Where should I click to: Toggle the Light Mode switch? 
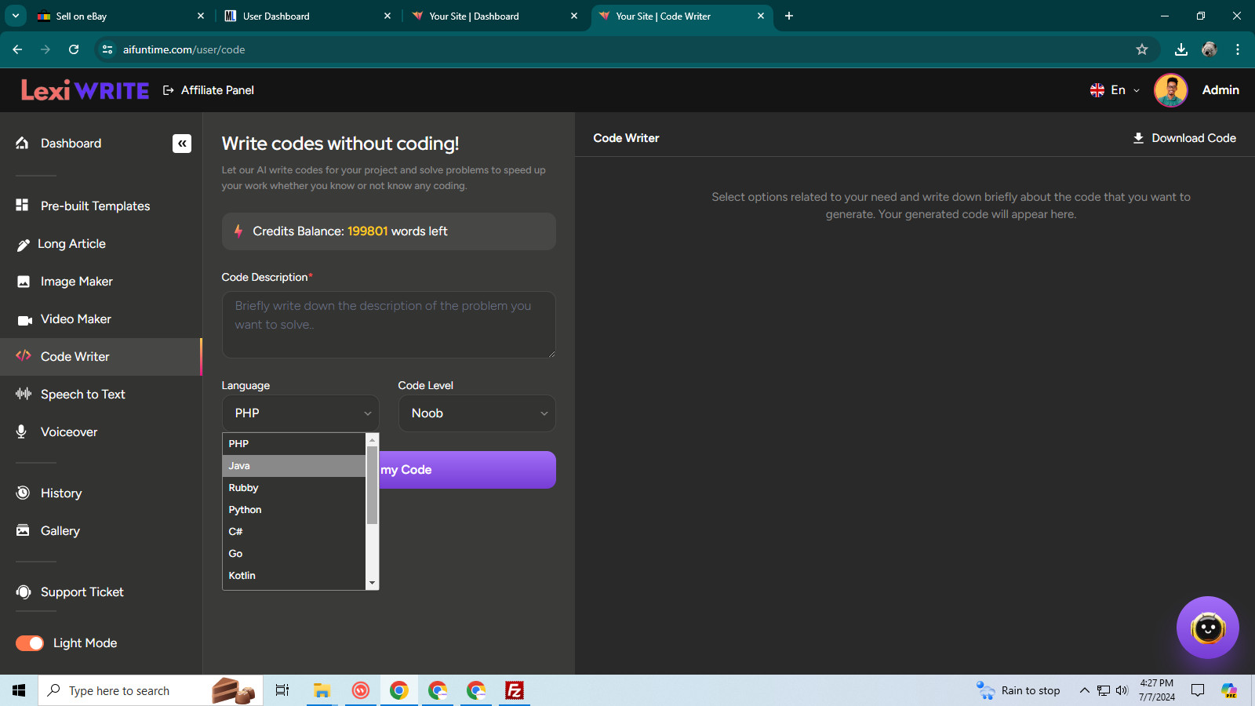[30, 643]
